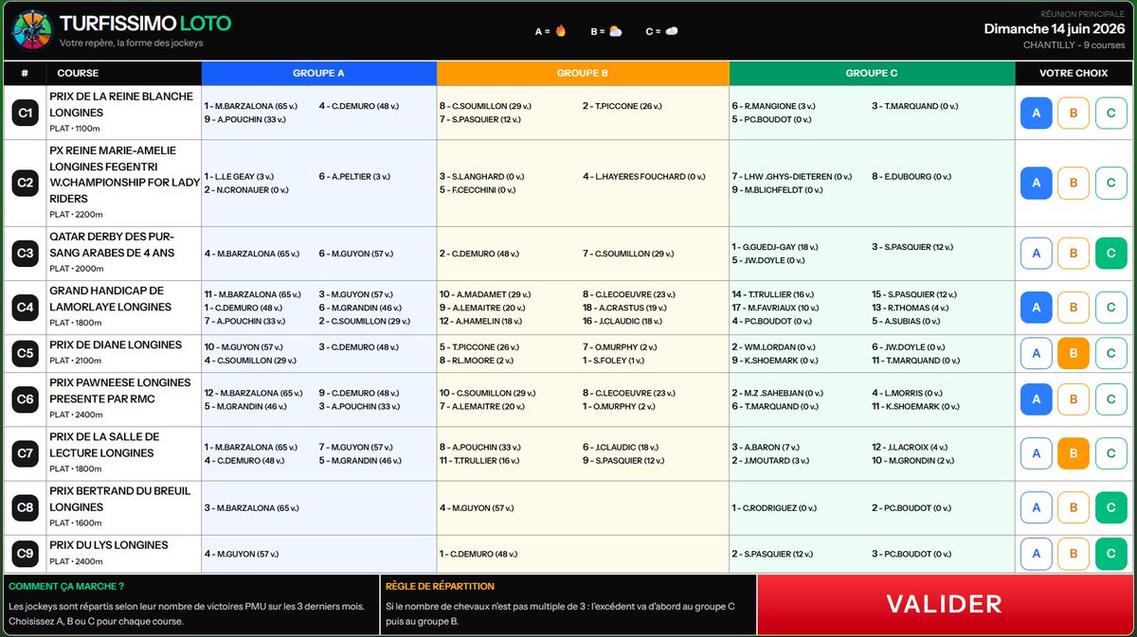Click the C6 race badge
1137x637 pixels.
[x=26, y=399]
